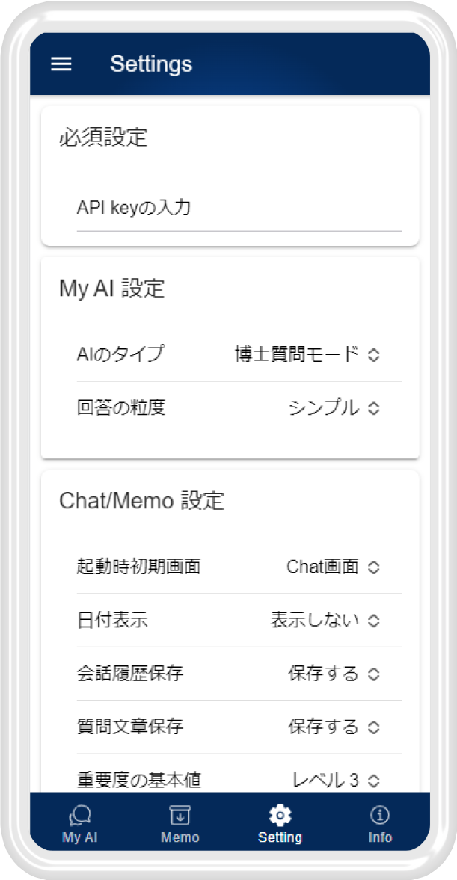
Task: Tap the Setting gear icon
Action: pos(280,815)
